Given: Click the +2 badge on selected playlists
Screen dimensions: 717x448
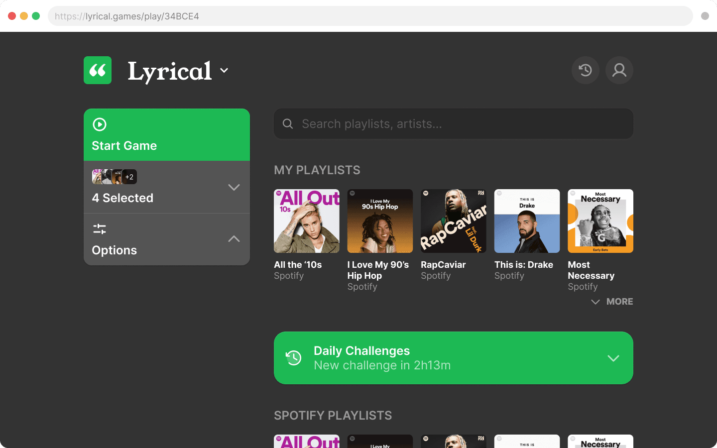Looking at the screenshot, I should click(129, 177).
